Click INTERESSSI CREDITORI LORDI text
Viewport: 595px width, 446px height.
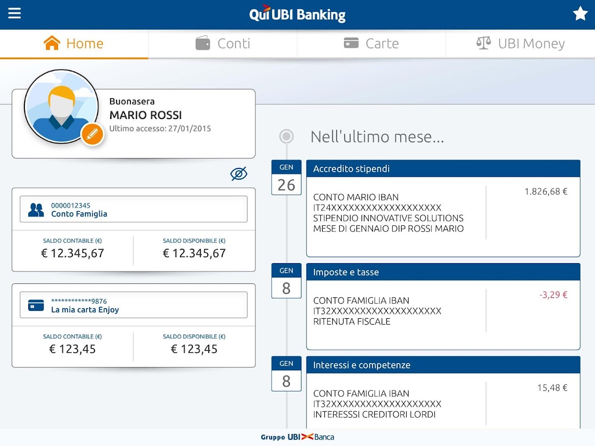pos(374,415)
